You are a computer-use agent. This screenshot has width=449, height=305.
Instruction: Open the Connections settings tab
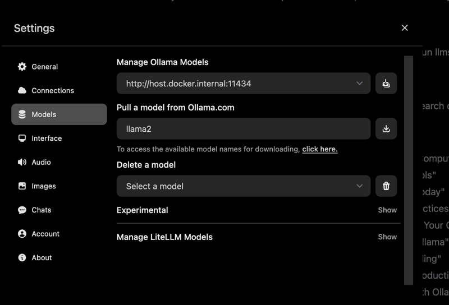pos(53,90)
